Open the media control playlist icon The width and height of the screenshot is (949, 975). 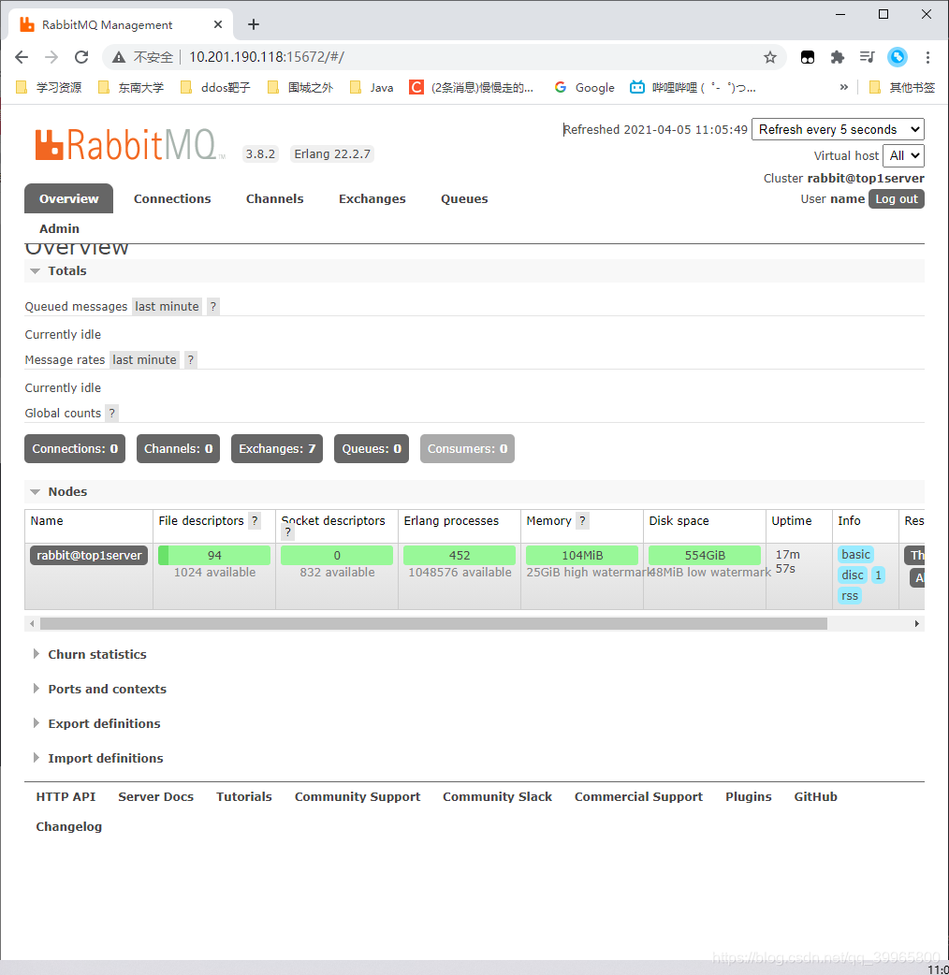click(867, 57)
